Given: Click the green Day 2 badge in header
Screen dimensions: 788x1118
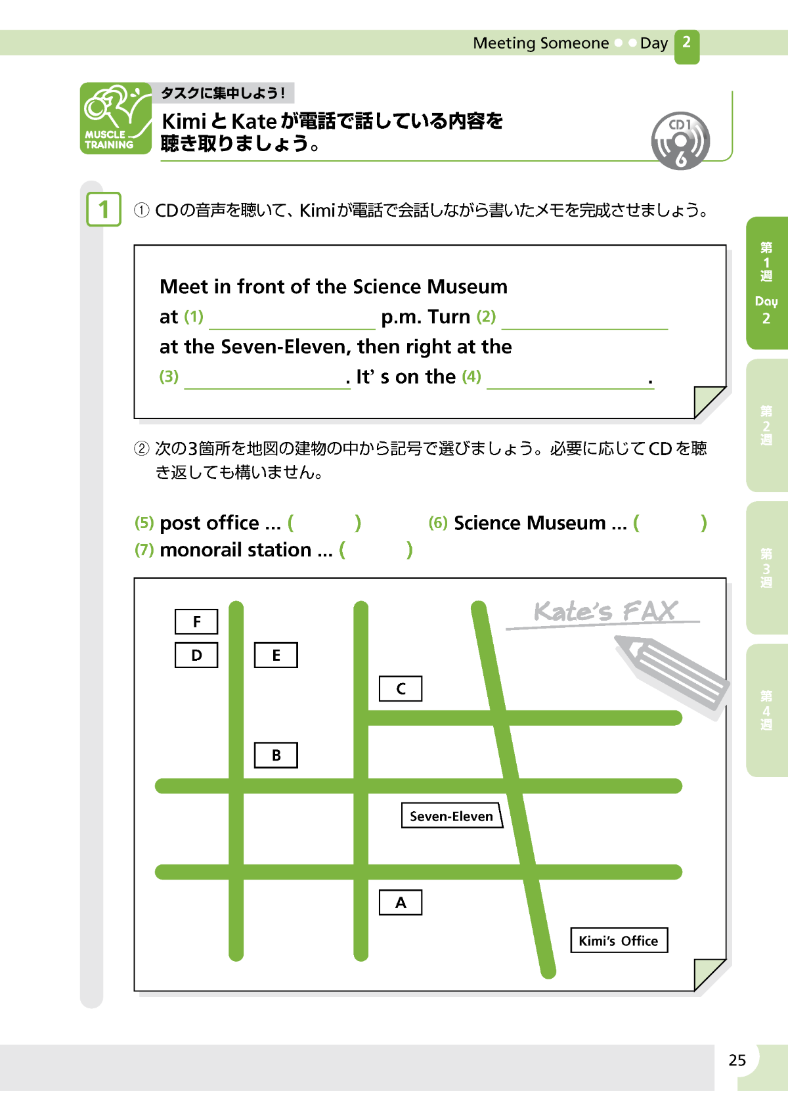Looking at the screenshot, I should click(686, 46).
